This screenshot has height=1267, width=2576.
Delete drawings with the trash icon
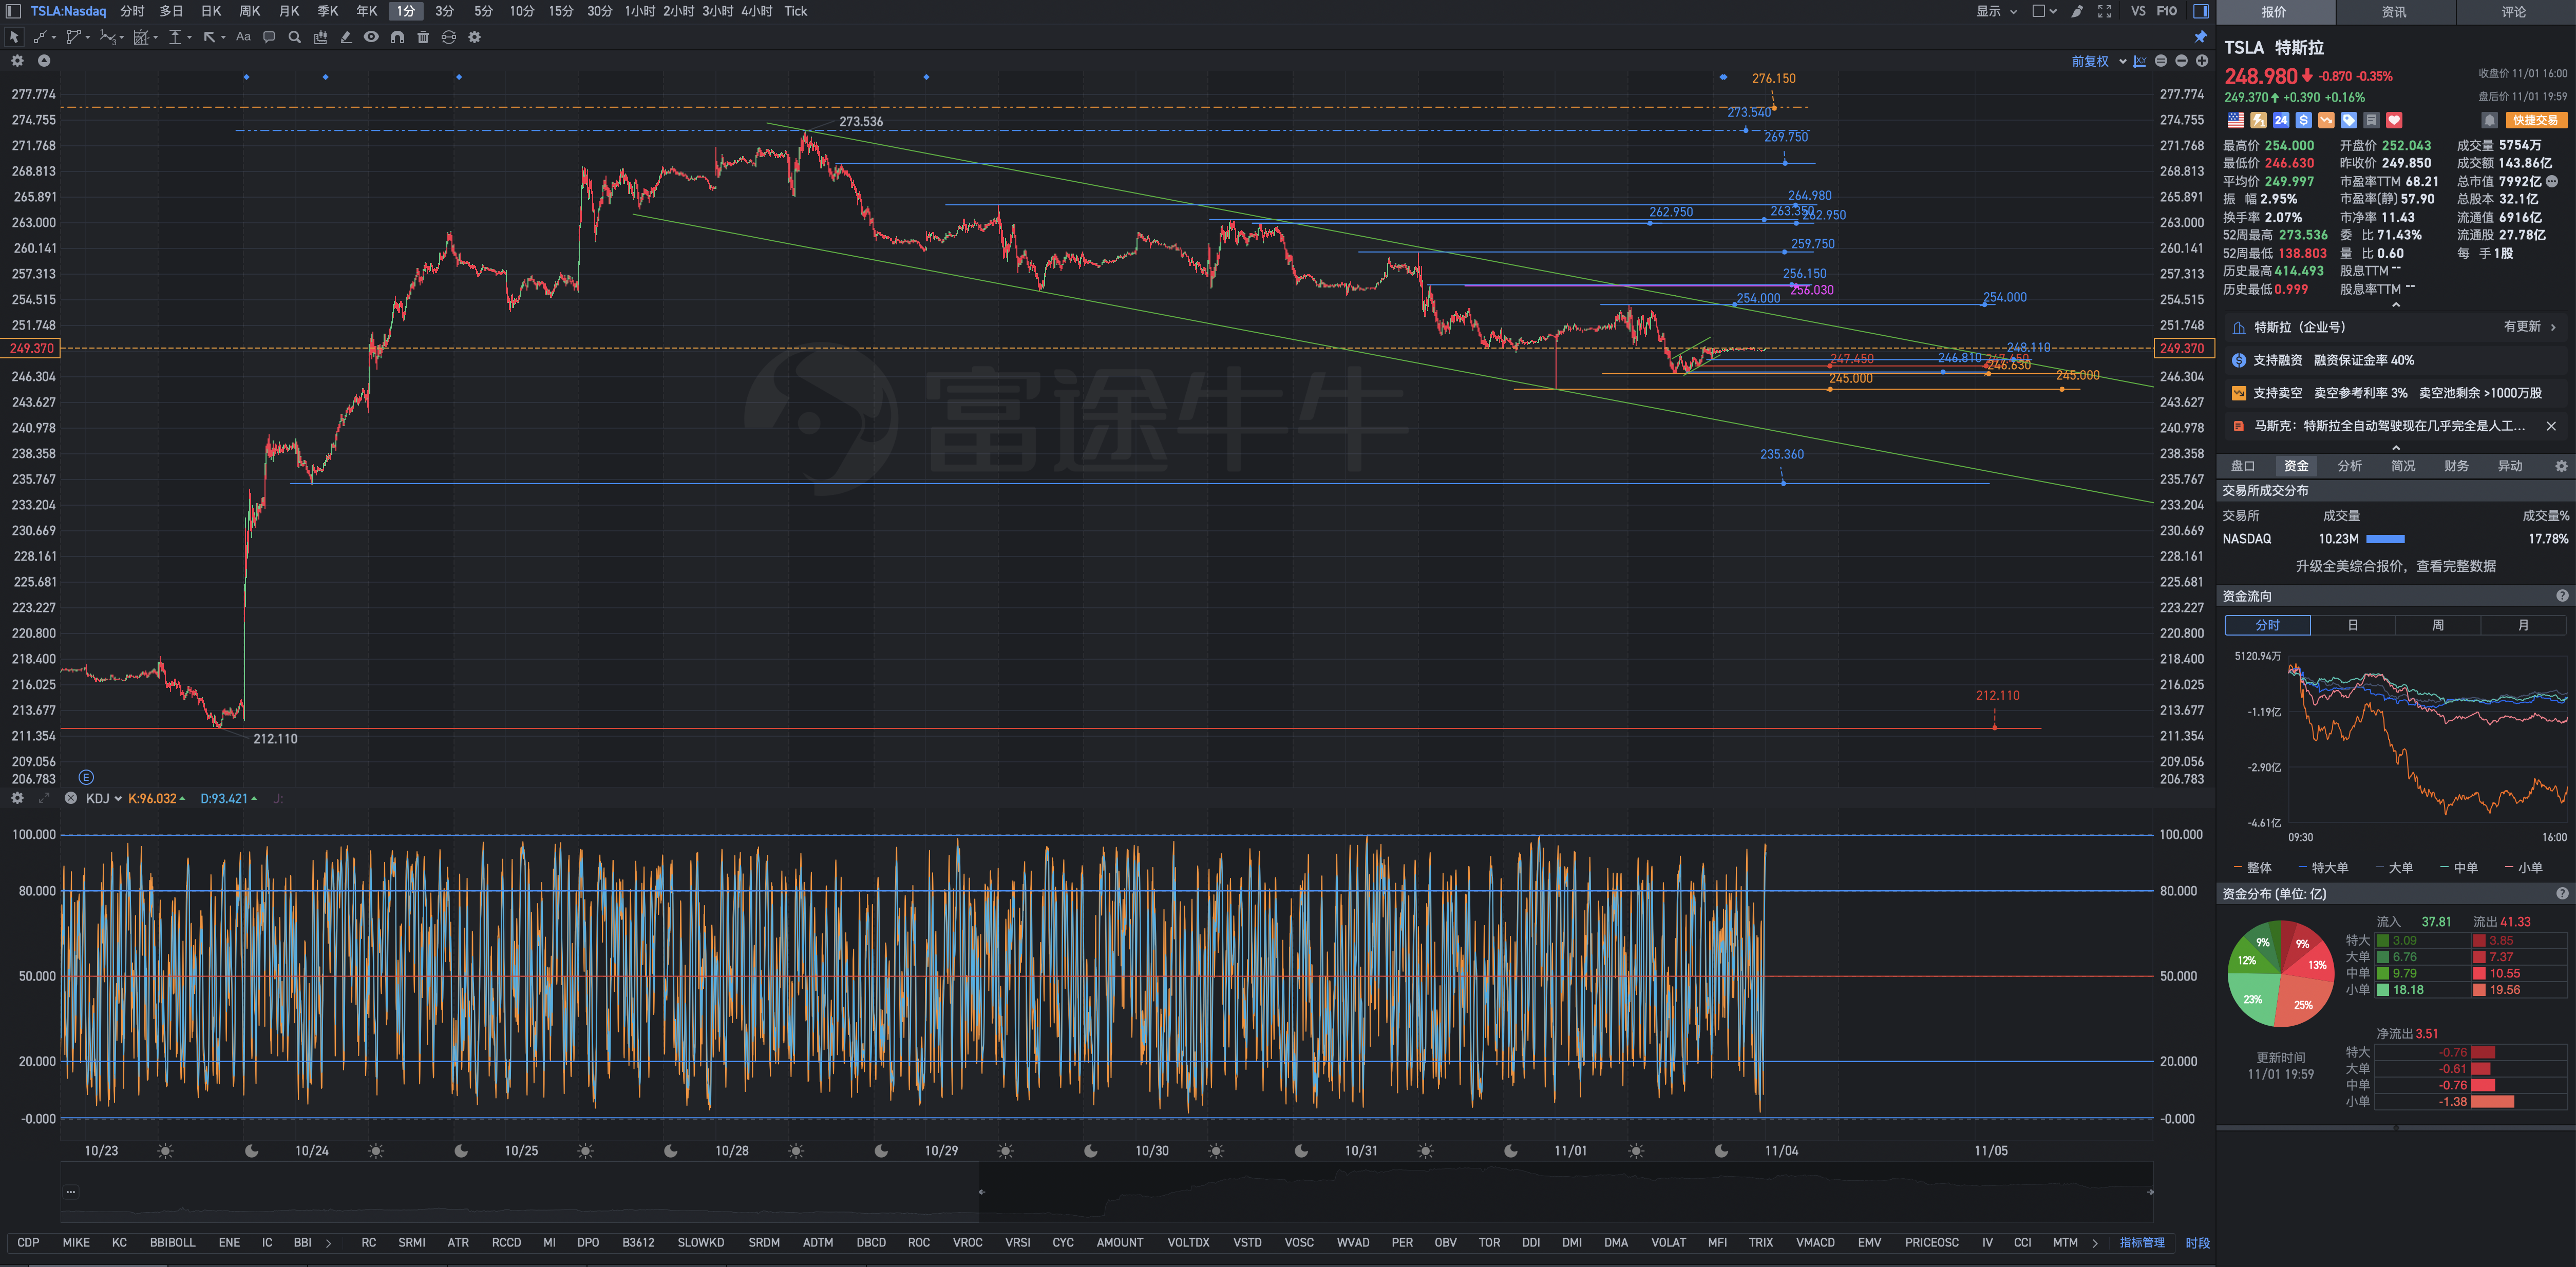[x=423, y=37]
